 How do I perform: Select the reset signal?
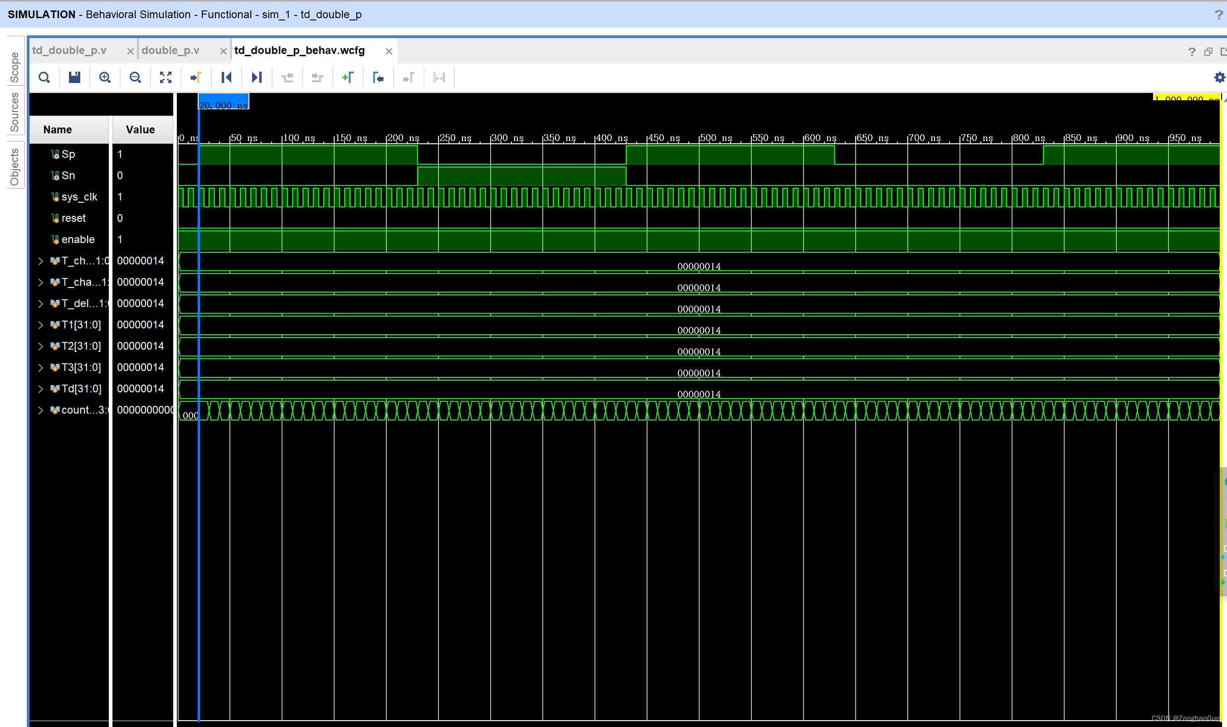(73, 218)
